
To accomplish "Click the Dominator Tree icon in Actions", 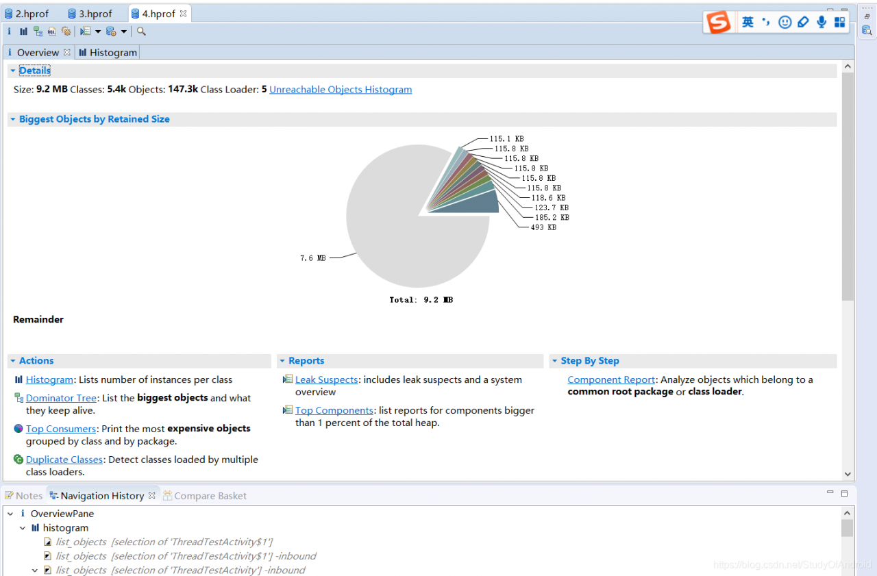I will click(18, 397).
